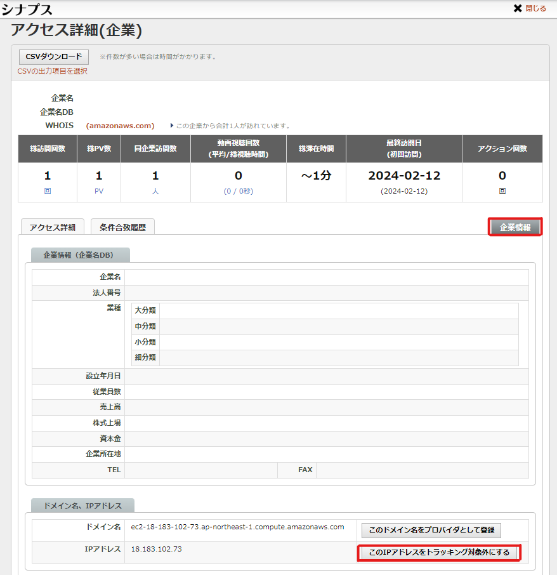
Task: Click the ec2 amazonaws domain name text
Action: tap(237, 527)
